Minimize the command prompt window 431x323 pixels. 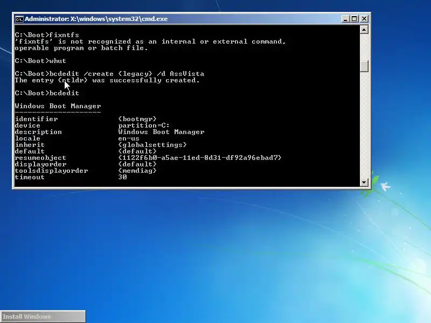pos(345,19)
